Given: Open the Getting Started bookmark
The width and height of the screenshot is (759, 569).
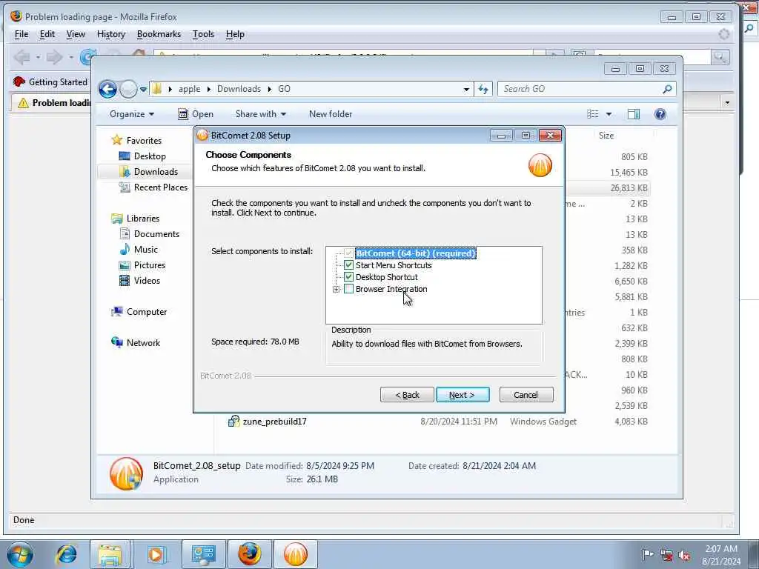Looking at the screenshot, I should [50, 82].
